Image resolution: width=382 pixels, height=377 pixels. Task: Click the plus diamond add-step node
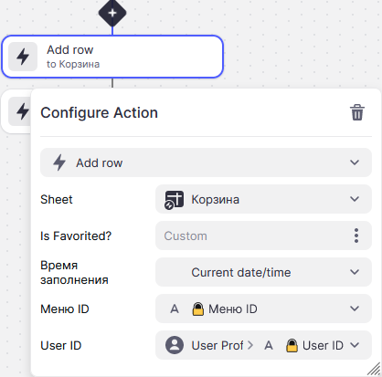[112, 13]
